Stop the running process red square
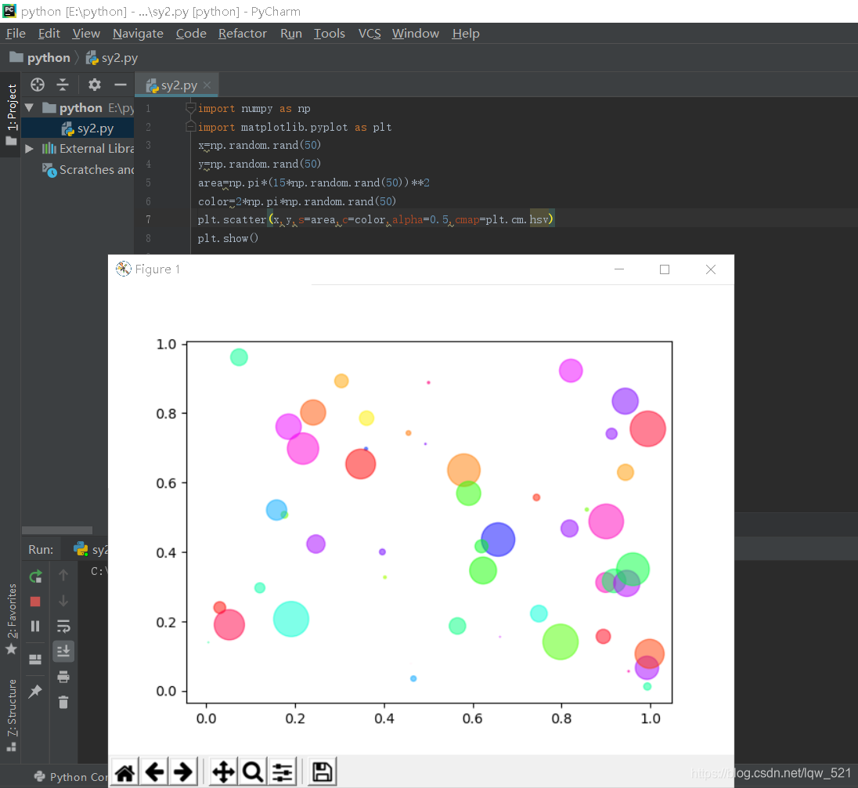This screenshot has width=858, height=788. pos(35,602)
